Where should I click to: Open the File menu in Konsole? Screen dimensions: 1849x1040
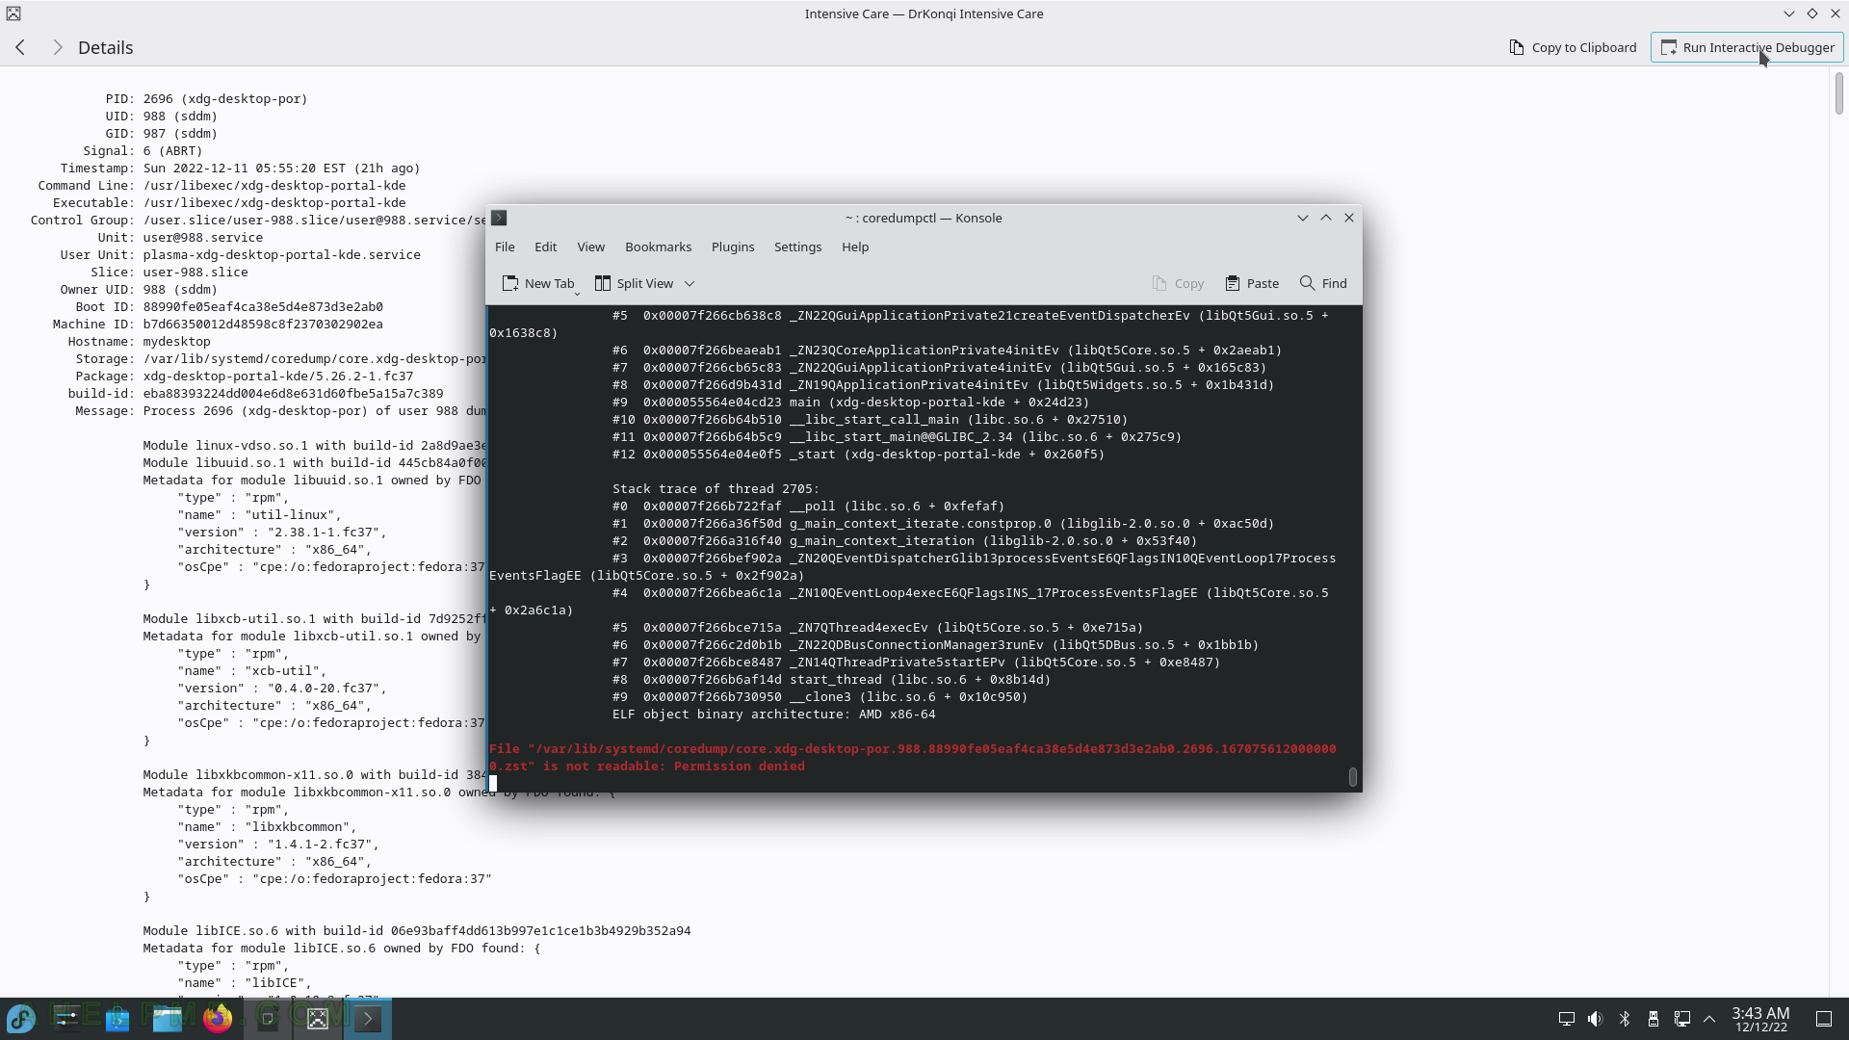505,247
